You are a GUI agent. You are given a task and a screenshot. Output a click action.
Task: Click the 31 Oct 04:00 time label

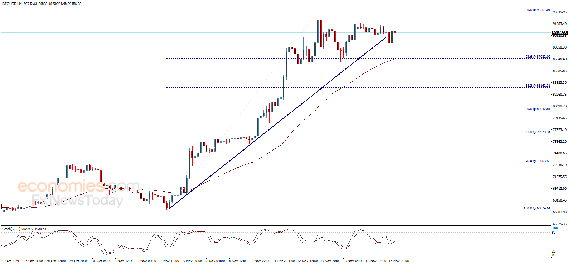102,261
